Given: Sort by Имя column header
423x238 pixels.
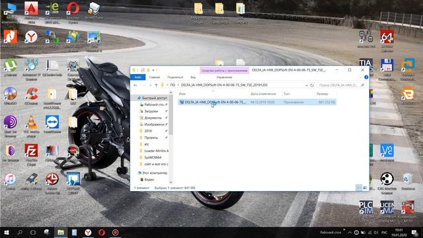Looking at the screenshot, I should point(213,94).
